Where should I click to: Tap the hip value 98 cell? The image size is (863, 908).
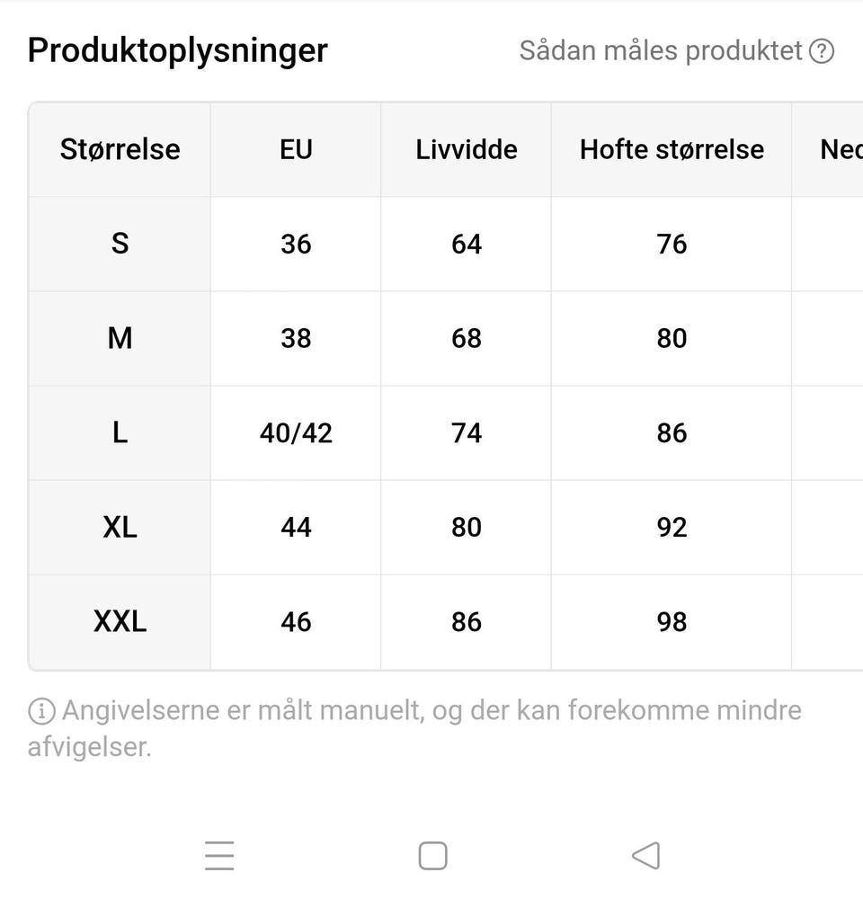672,621
